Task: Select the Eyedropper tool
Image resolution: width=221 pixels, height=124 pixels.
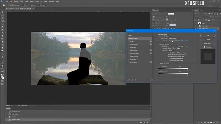Action: (2, 27)
